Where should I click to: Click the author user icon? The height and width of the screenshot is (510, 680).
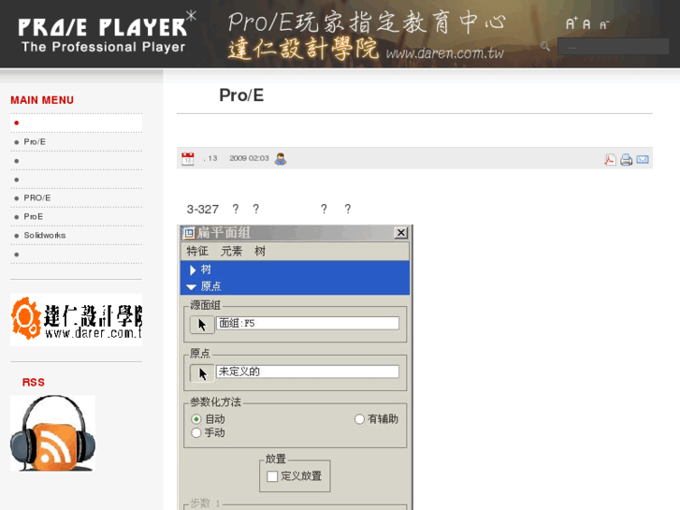pyautogui.click(x=281, y=158)
